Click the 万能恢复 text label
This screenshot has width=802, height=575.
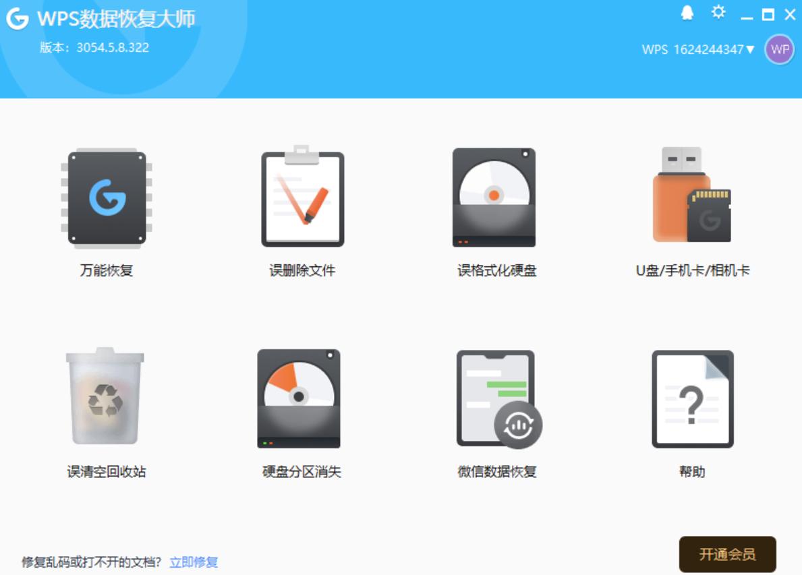pos(107,270)
